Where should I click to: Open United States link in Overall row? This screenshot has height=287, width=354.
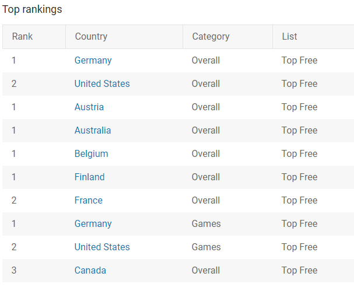click(102, 84)
